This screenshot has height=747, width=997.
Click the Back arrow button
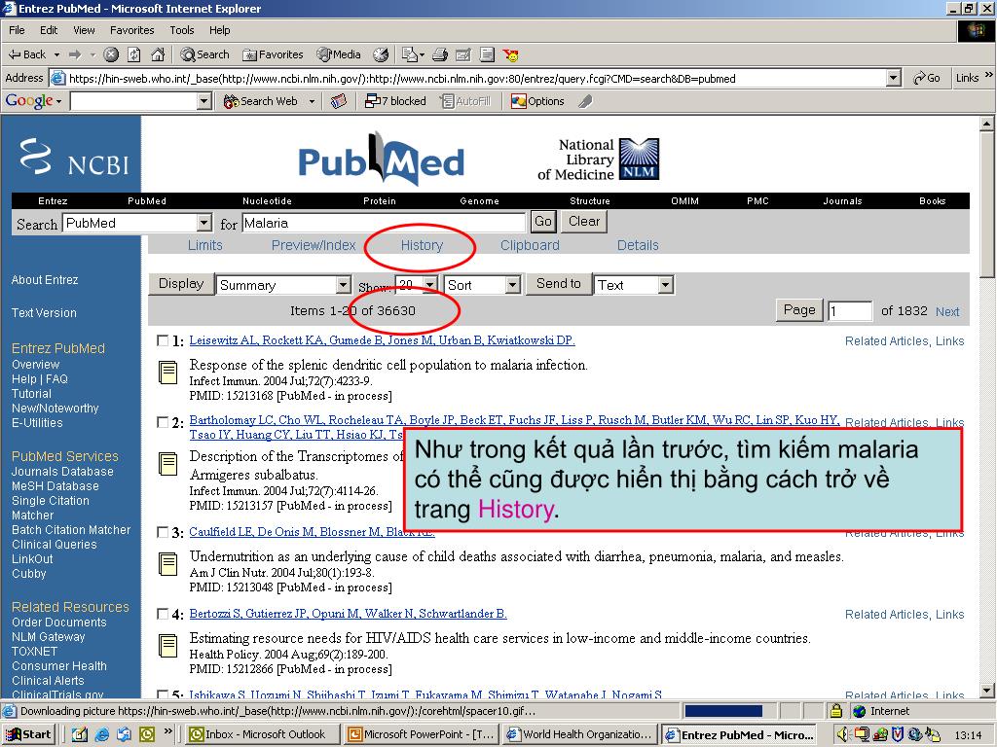(x=27, y=54)
